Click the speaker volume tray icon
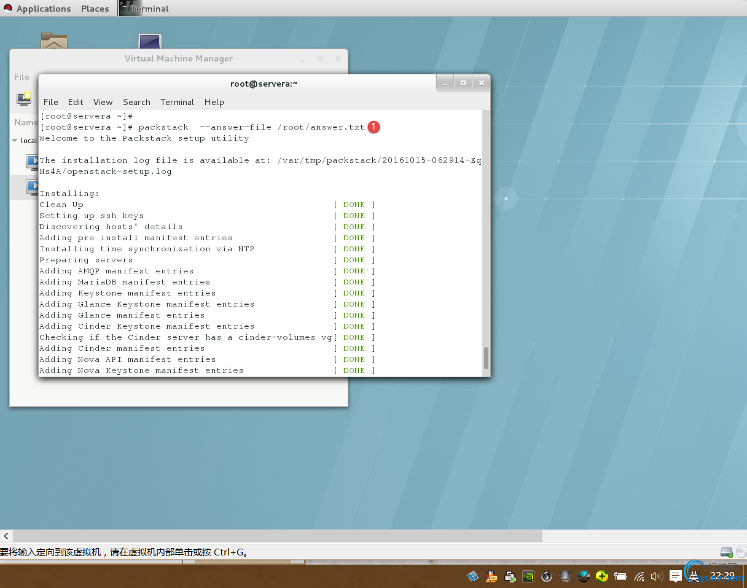Screen dimensions: 747x588 (657, 576)
